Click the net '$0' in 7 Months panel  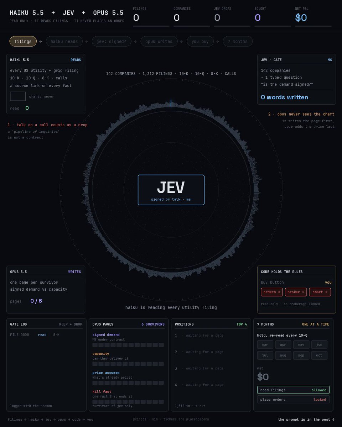click(x=263, y=377)
